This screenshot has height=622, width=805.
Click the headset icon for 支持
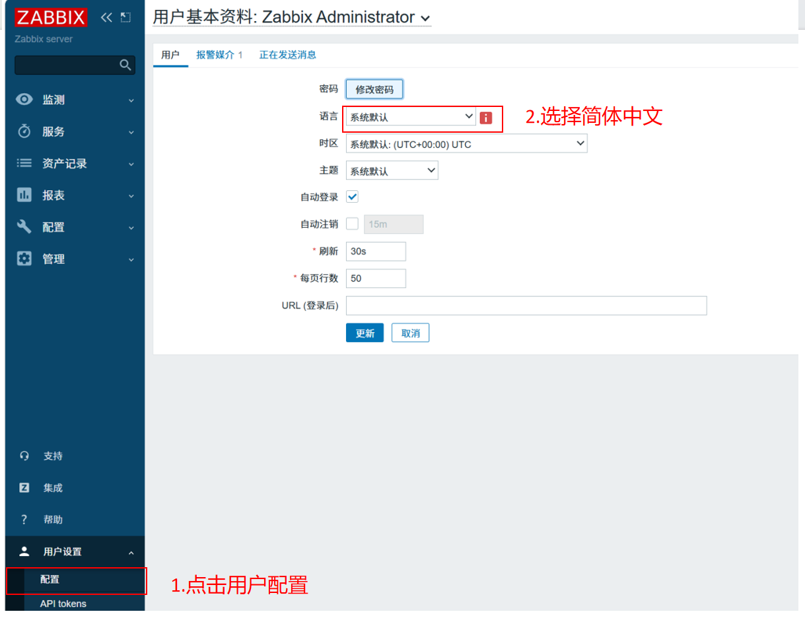pyautogui.click(x=24, y=456)
